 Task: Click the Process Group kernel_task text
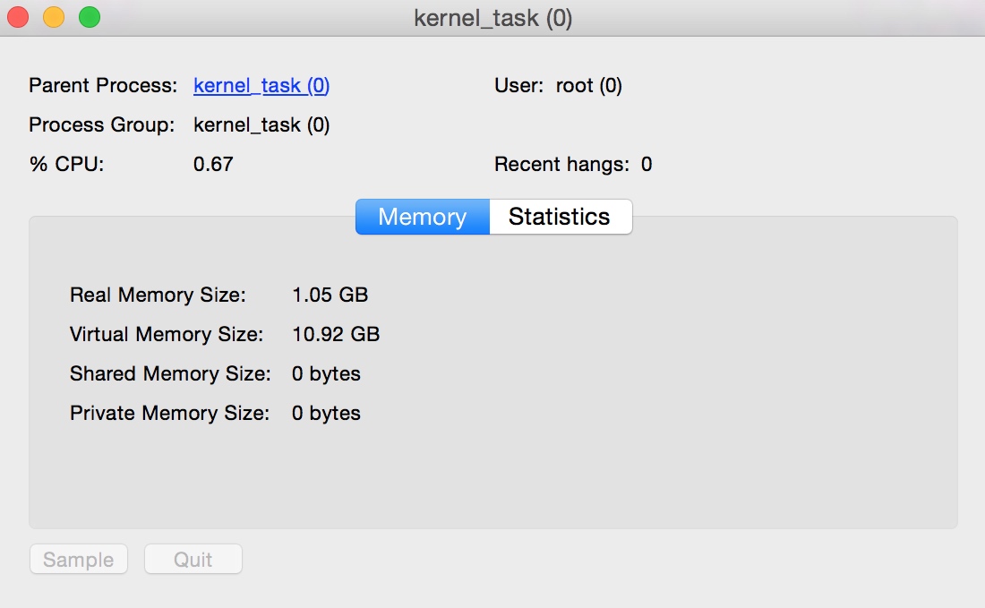point(261,124)
